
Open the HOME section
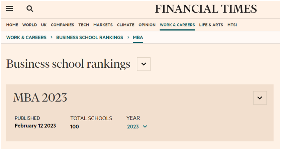pyautogui.click(x=12, y=25)
